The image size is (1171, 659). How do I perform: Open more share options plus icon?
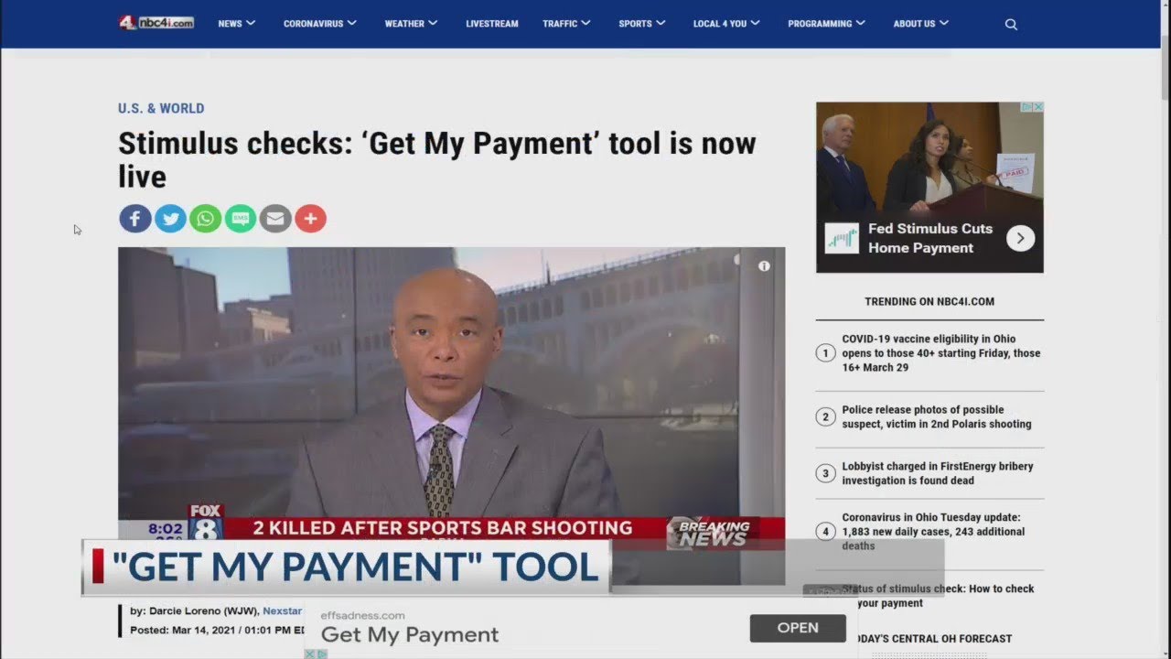(310, 219)
